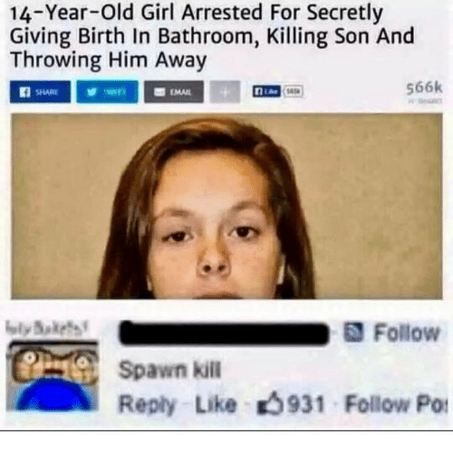
Task: Click the article's main photo
Action: 226,207
